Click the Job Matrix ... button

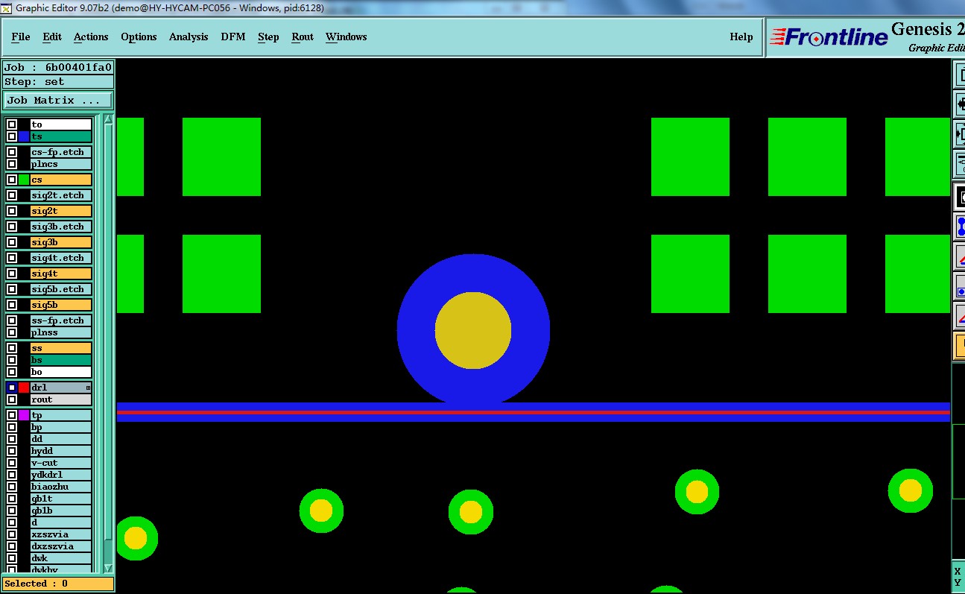click(58, 101)
